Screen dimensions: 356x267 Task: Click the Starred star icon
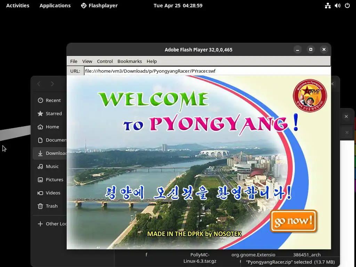point(40,114)
